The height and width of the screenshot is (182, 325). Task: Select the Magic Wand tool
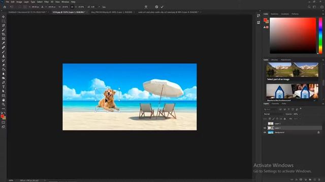[4, 30]
